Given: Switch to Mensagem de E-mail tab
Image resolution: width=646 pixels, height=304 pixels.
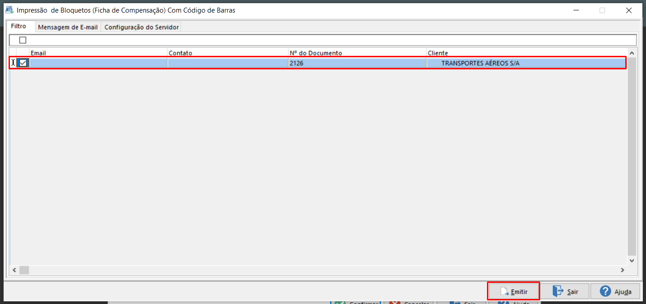Looking at the screenshot, I should click(x=68, y=27).
